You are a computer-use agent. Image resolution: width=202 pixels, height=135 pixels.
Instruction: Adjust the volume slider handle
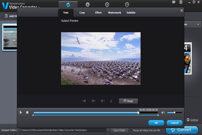pyautogui.click(x=174, y=113)
